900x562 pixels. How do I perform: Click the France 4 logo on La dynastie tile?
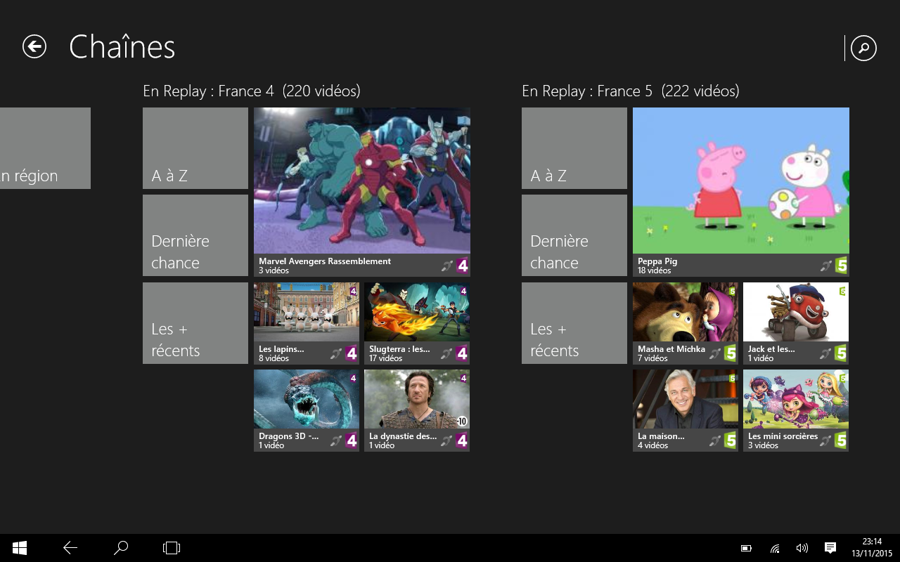(462, 440)
